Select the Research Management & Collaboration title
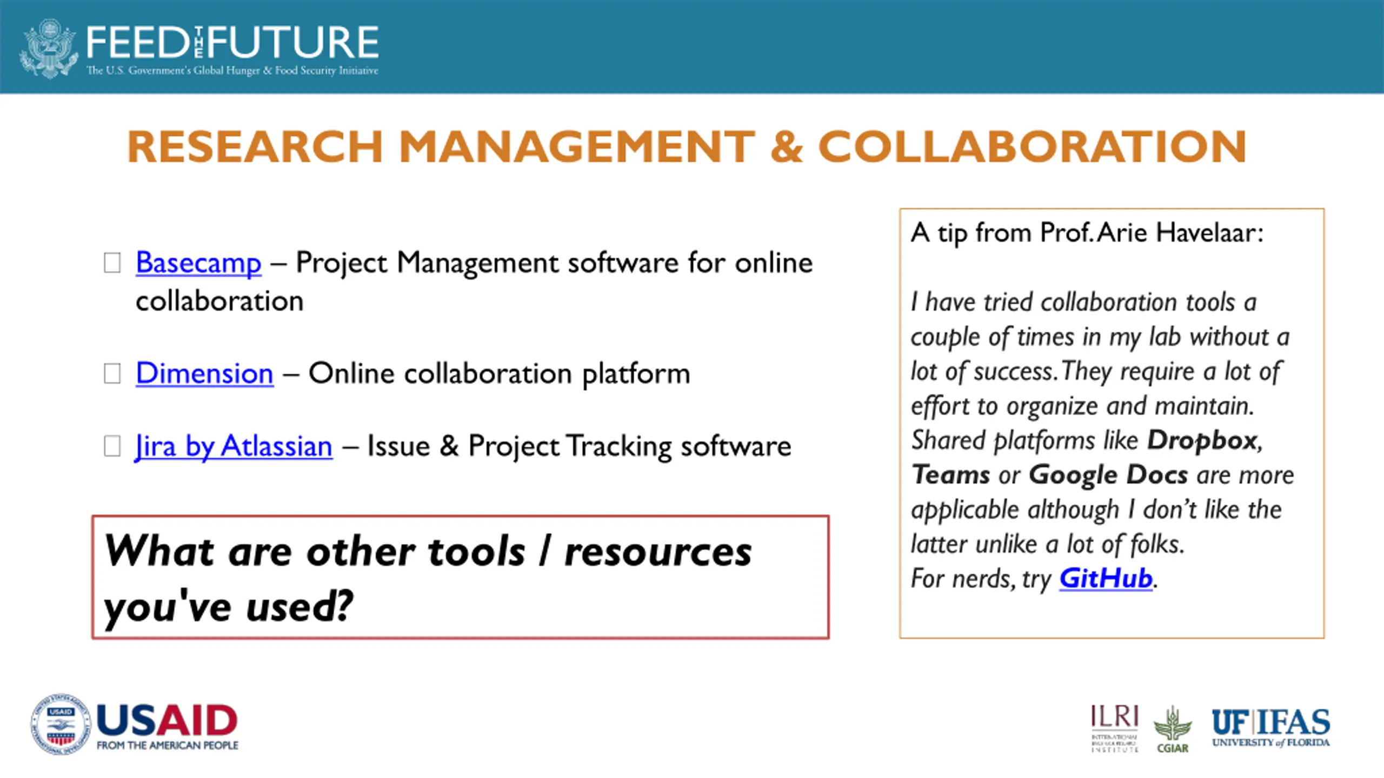 pos(687,146)
